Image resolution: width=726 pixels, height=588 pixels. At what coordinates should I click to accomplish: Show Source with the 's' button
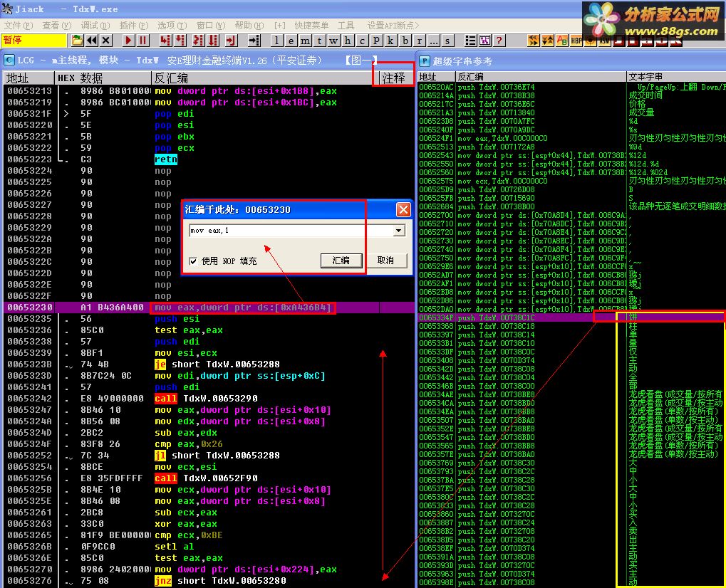447,41
